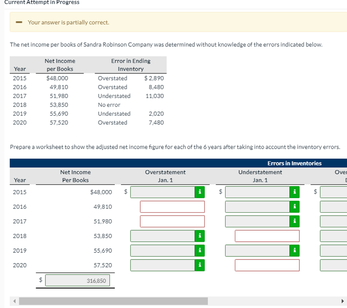Image resolution: width=347 pixels, height=308 pixels.
Task: Select the 2019 Overstatement Jan. 1 field
Action: point(163,251)
